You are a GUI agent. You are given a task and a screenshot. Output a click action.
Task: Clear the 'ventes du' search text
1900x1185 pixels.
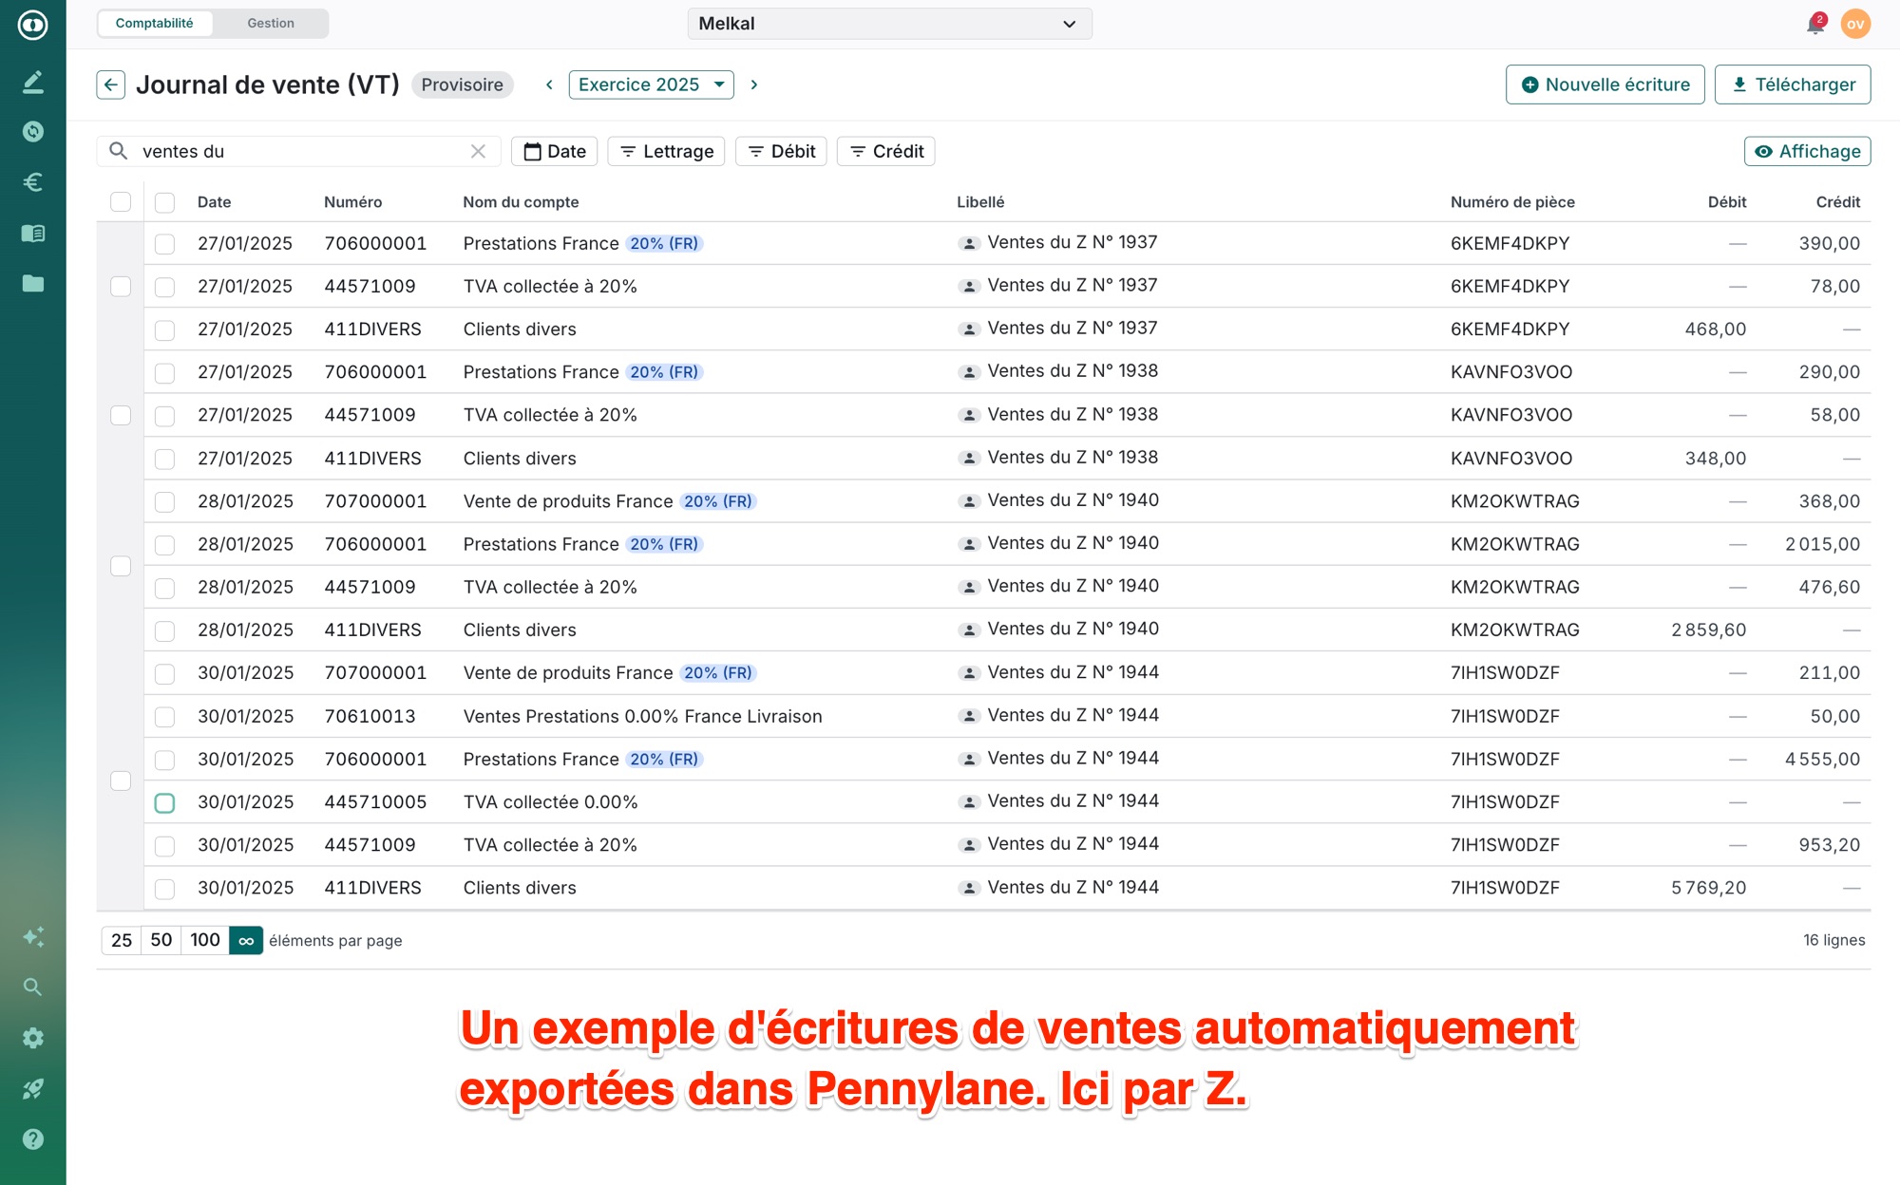point(478,151)
